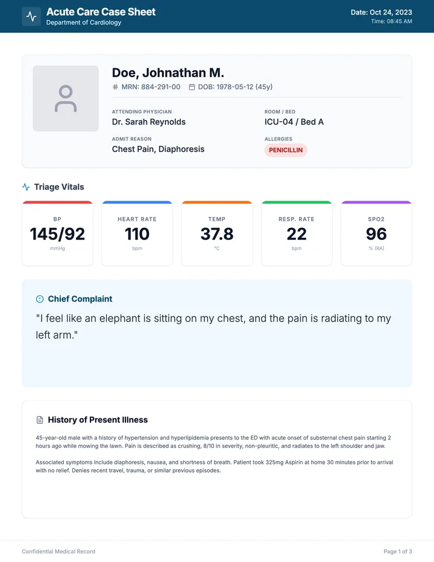Image resolution: width=434 pixels, height=562 pixels.
Task: Click the Page 1 of 3 footer indicator
Action: point(398,551)
